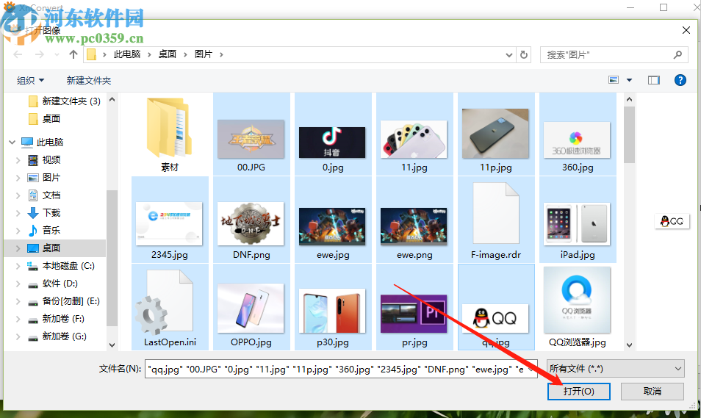Expand the 图片 tree node
The height and width of the screenshot is (418, 701).
point(18,178)
